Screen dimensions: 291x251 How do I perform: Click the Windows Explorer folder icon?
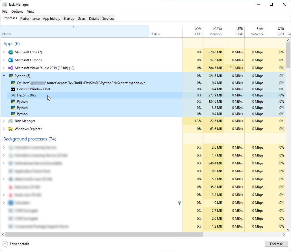pos(11,129)
